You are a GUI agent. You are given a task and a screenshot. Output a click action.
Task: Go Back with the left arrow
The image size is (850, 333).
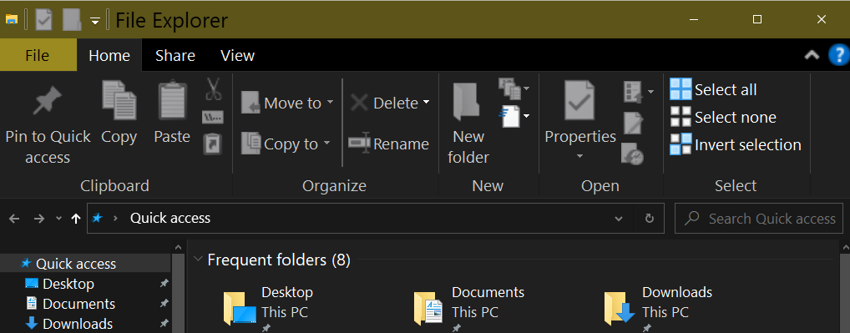pyautogui.click(x=14, y=219)
